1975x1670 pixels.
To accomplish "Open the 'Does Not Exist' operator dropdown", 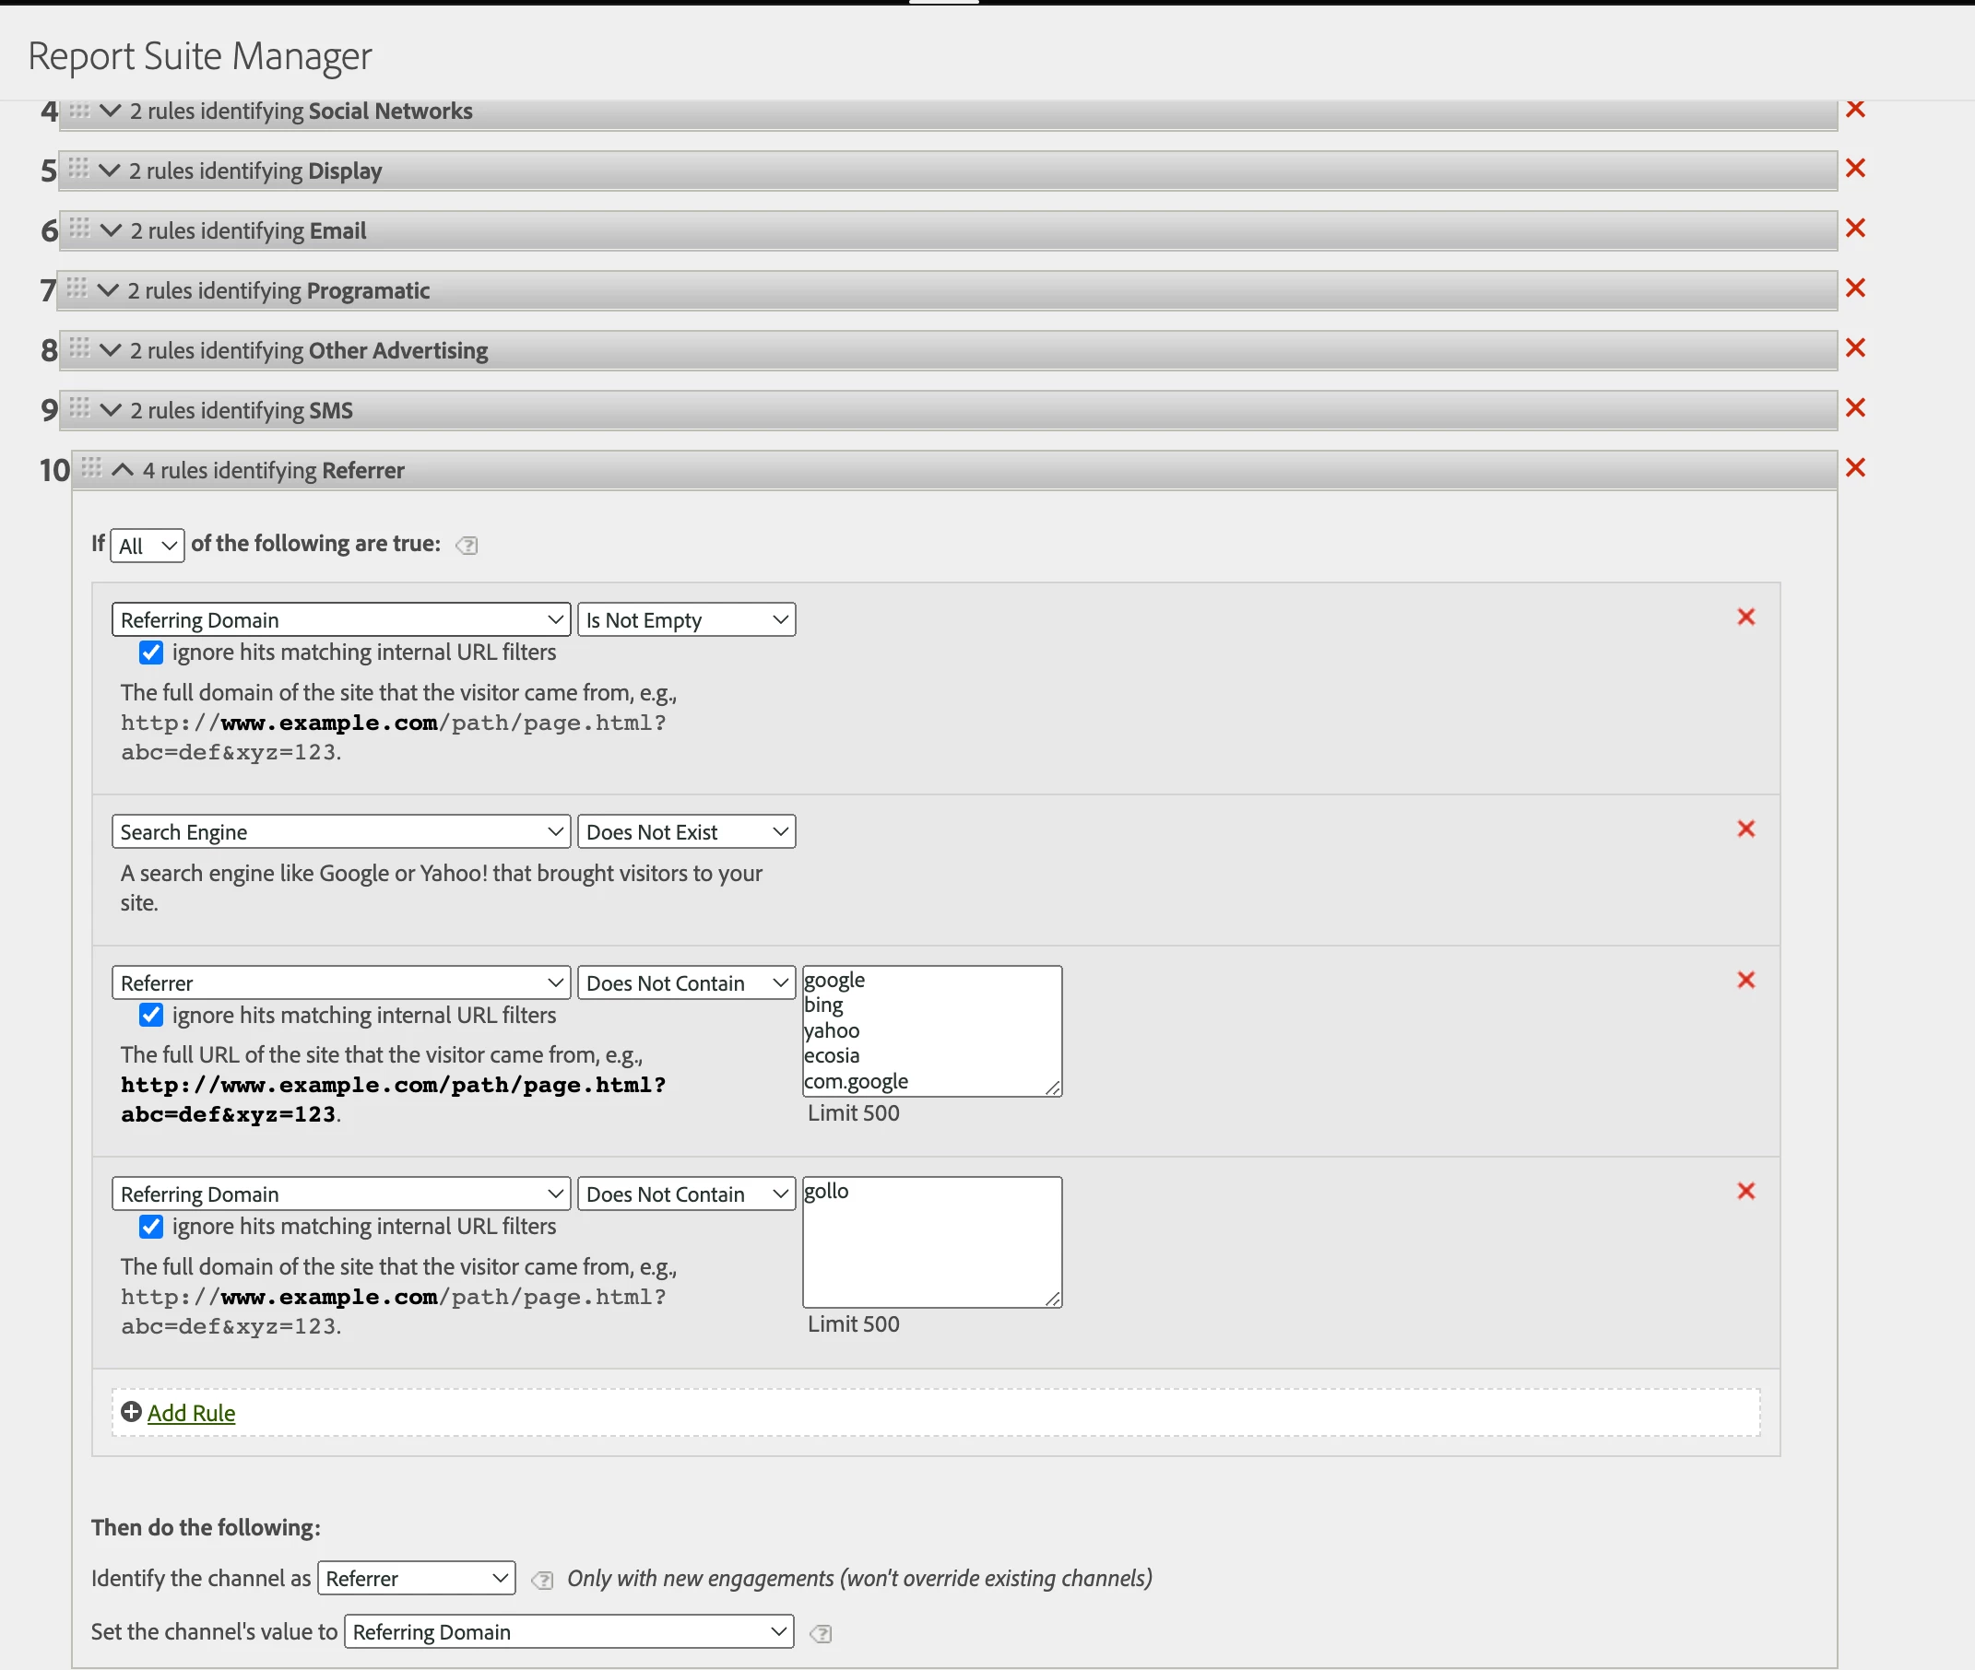I will (686, 832).
